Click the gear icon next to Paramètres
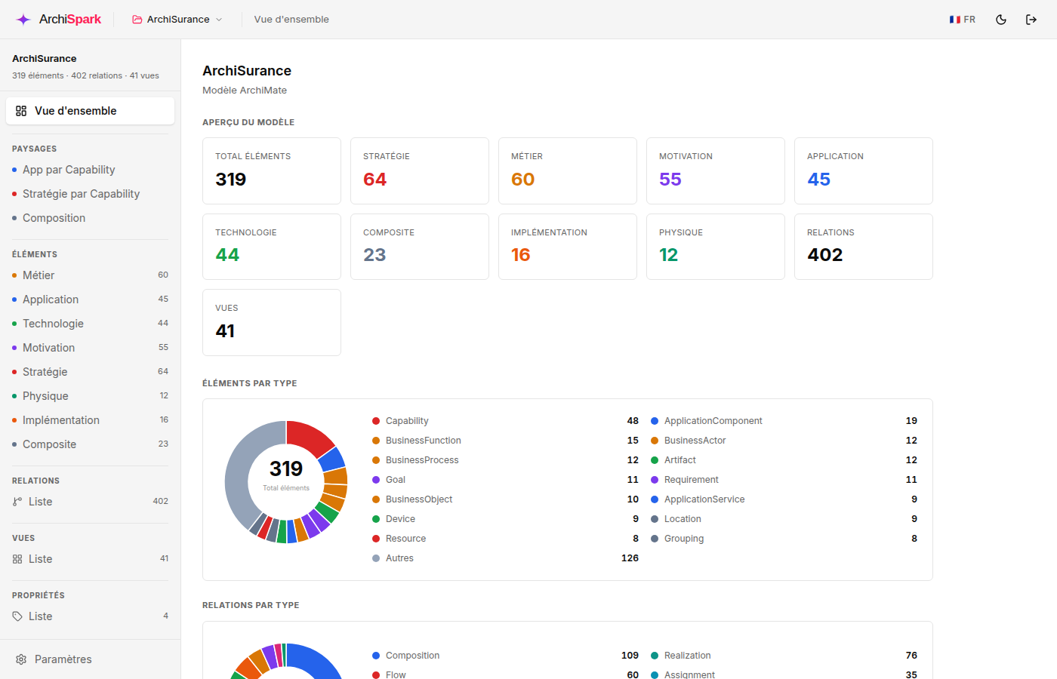The width and height of the screenshot is (1057, 679). 21,659
